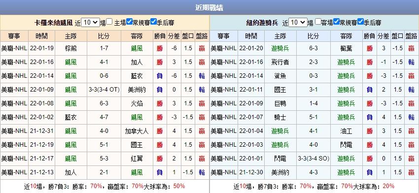Uncheck 季后賽 checkbox in Rangers panel

tap(360, 22)
